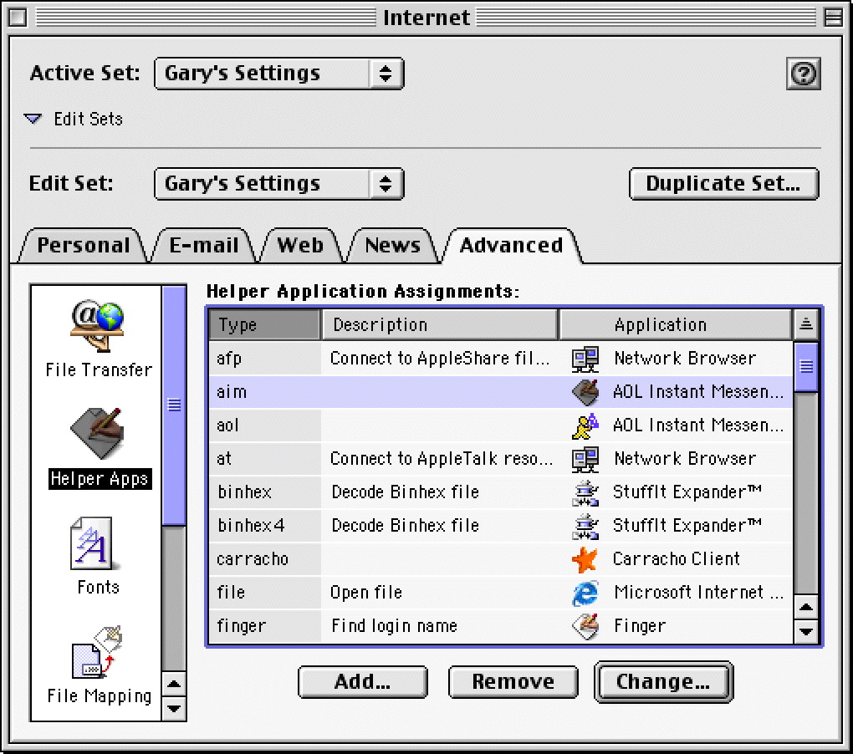The image size is (853, 754).
Task: Click the window collapse box at top right
Action: point(833,18)
